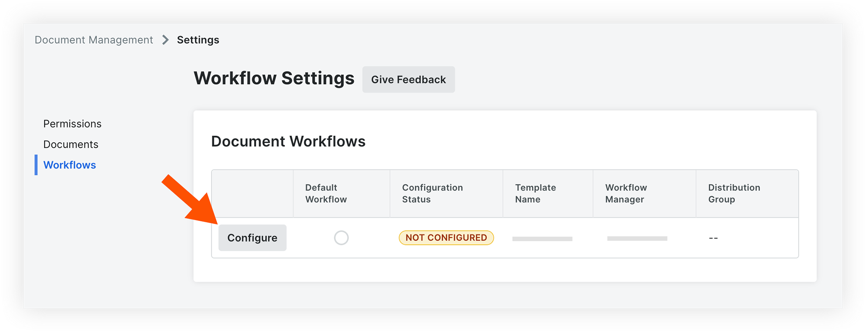This screenshot has width=866, height=332.
Task: Click the Template Name column header
Action: point(536,193)
